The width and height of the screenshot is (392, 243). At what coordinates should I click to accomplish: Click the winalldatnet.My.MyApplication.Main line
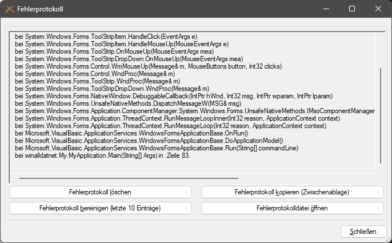click(103, 156)
